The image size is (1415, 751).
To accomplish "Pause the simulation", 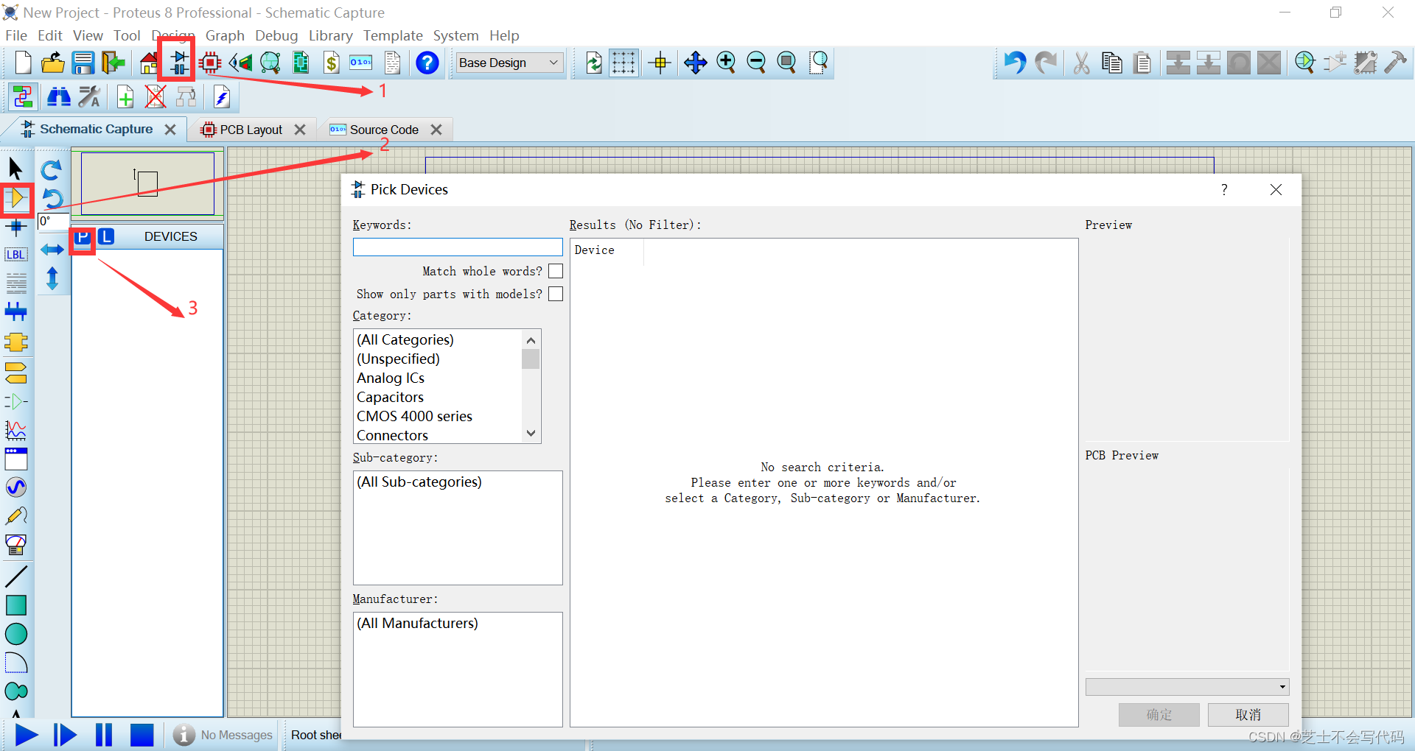I will pos(104,735).
